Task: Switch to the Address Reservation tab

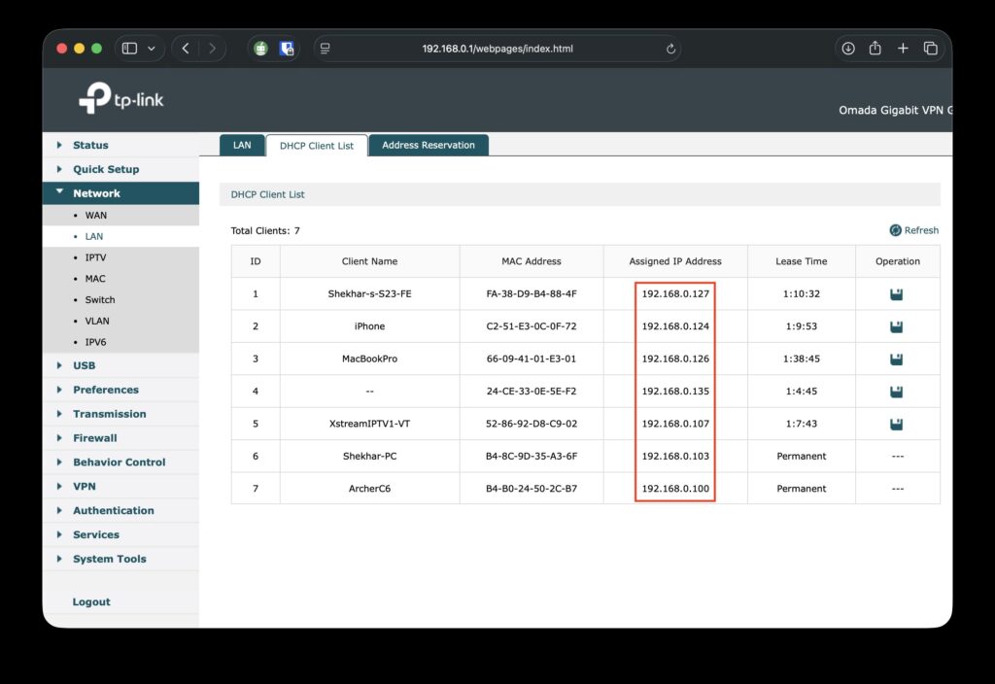Action: pyautogui.click(x=429, y=146)
